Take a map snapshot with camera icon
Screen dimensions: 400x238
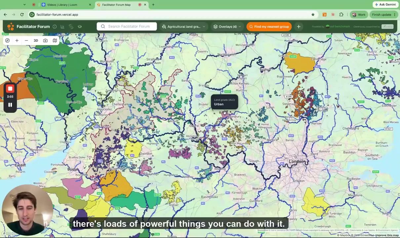click(45, 41)
